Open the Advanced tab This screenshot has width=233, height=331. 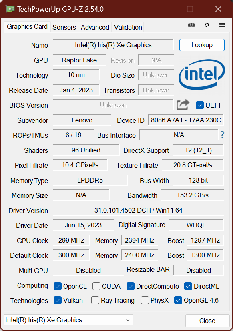point(95,27)
